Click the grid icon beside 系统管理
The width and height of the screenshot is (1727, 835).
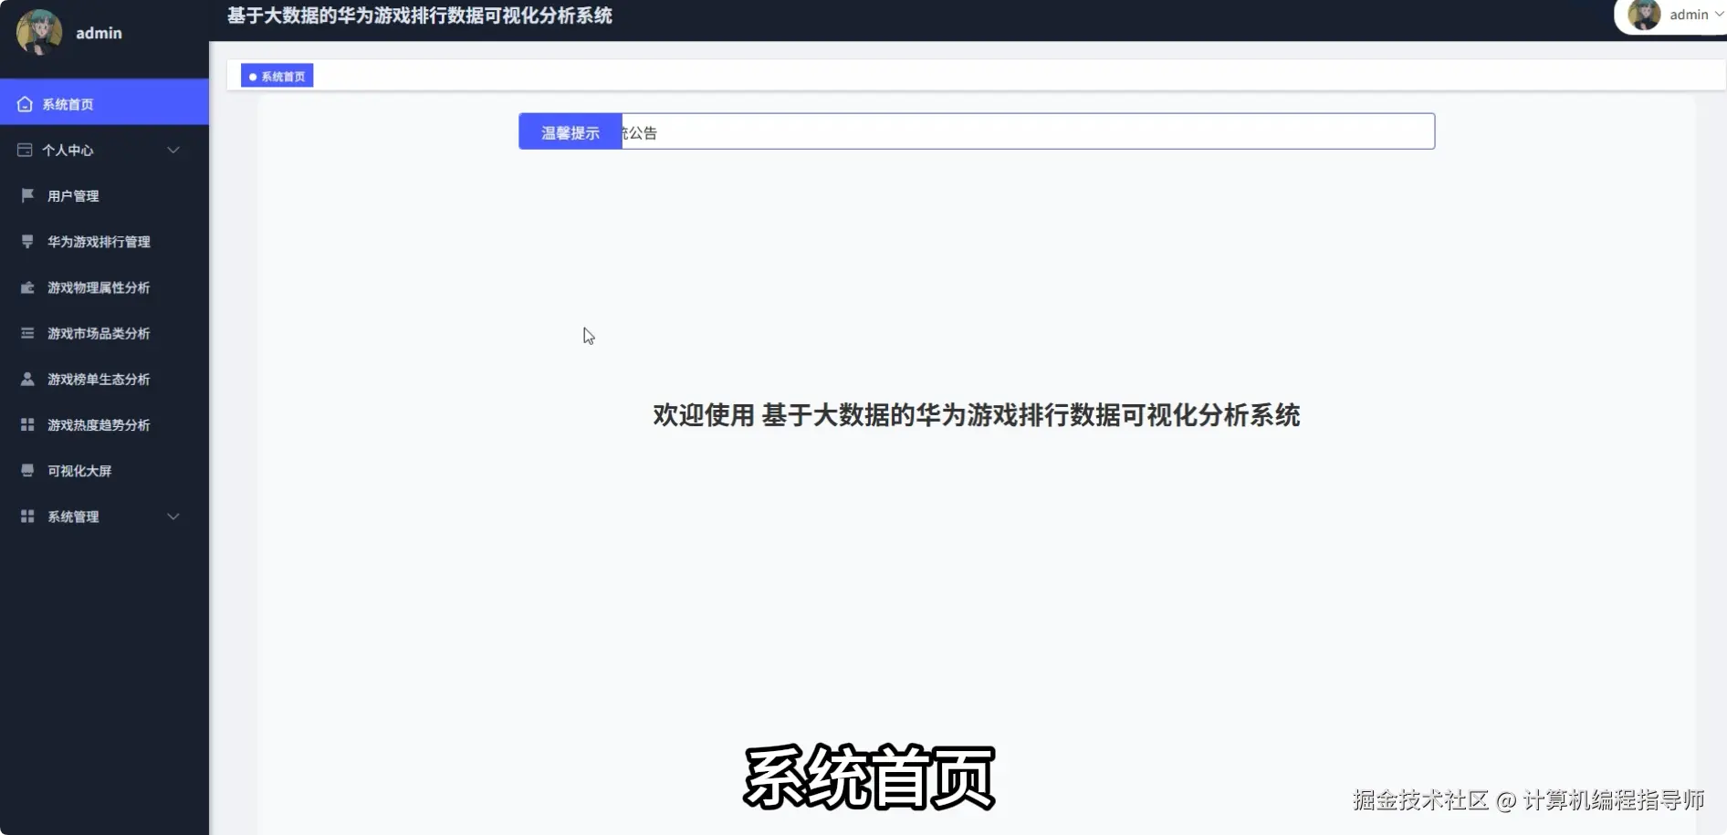27,517
